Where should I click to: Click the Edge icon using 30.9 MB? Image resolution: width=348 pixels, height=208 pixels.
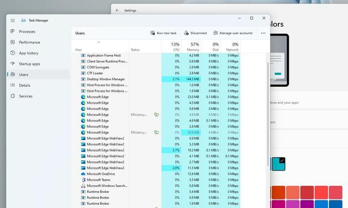83,133
